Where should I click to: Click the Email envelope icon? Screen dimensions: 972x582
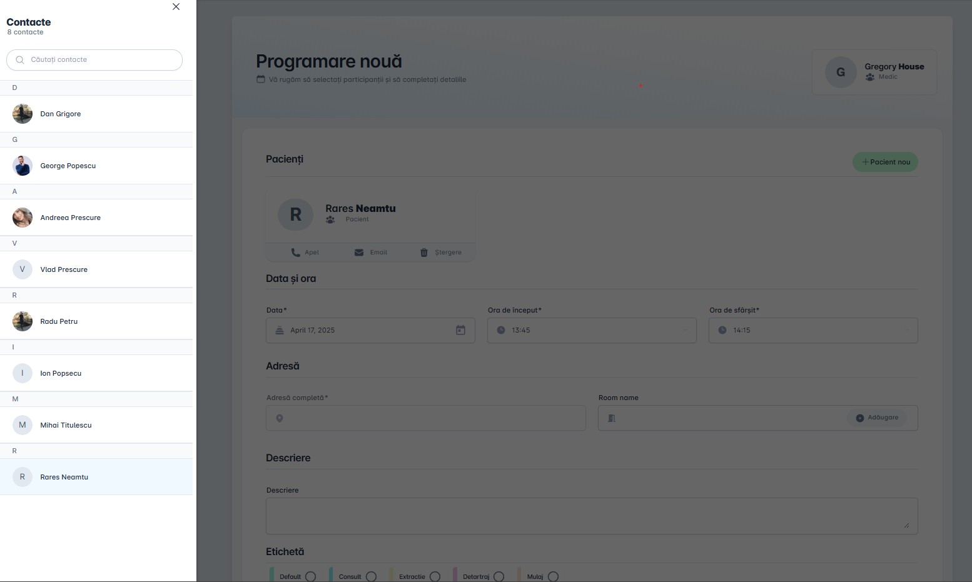point(359,253)
